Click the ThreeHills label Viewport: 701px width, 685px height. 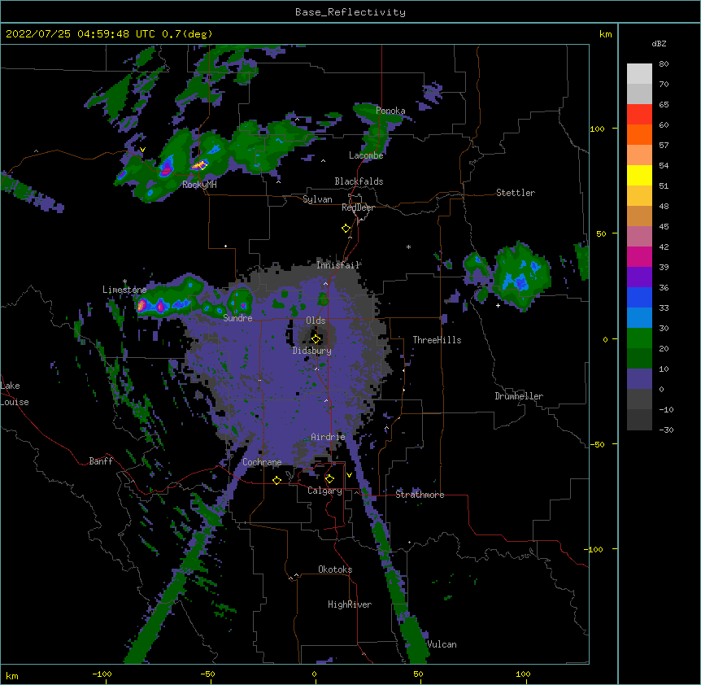point(437,340)
